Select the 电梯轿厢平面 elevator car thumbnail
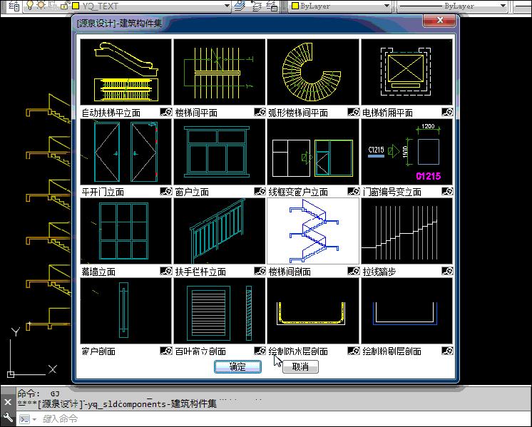This screenshot has height=427, width=532. coord(406,72)
